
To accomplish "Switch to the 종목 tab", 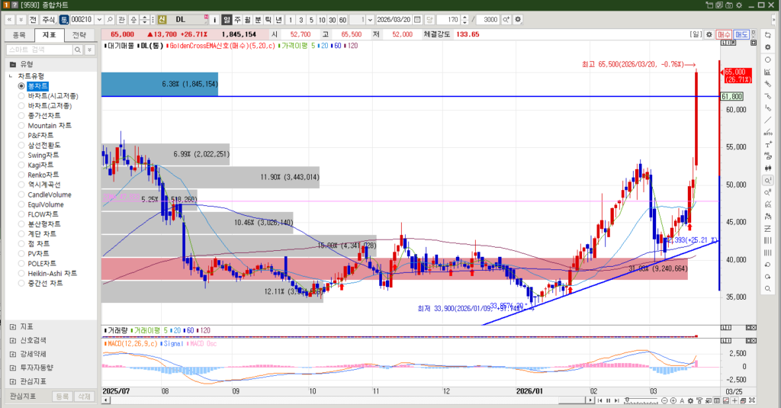I will (19, 35).
